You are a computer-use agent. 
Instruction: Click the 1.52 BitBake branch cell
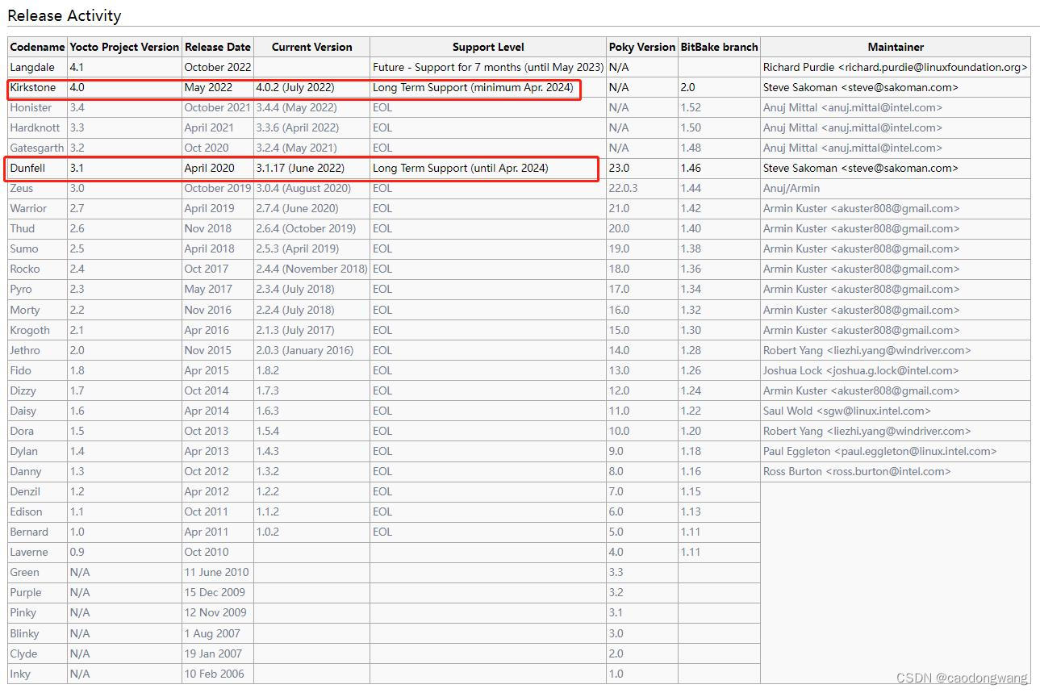(x=719, y=107)
